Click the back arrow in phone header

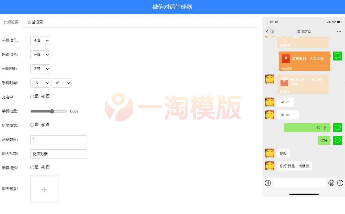point(267,32)
